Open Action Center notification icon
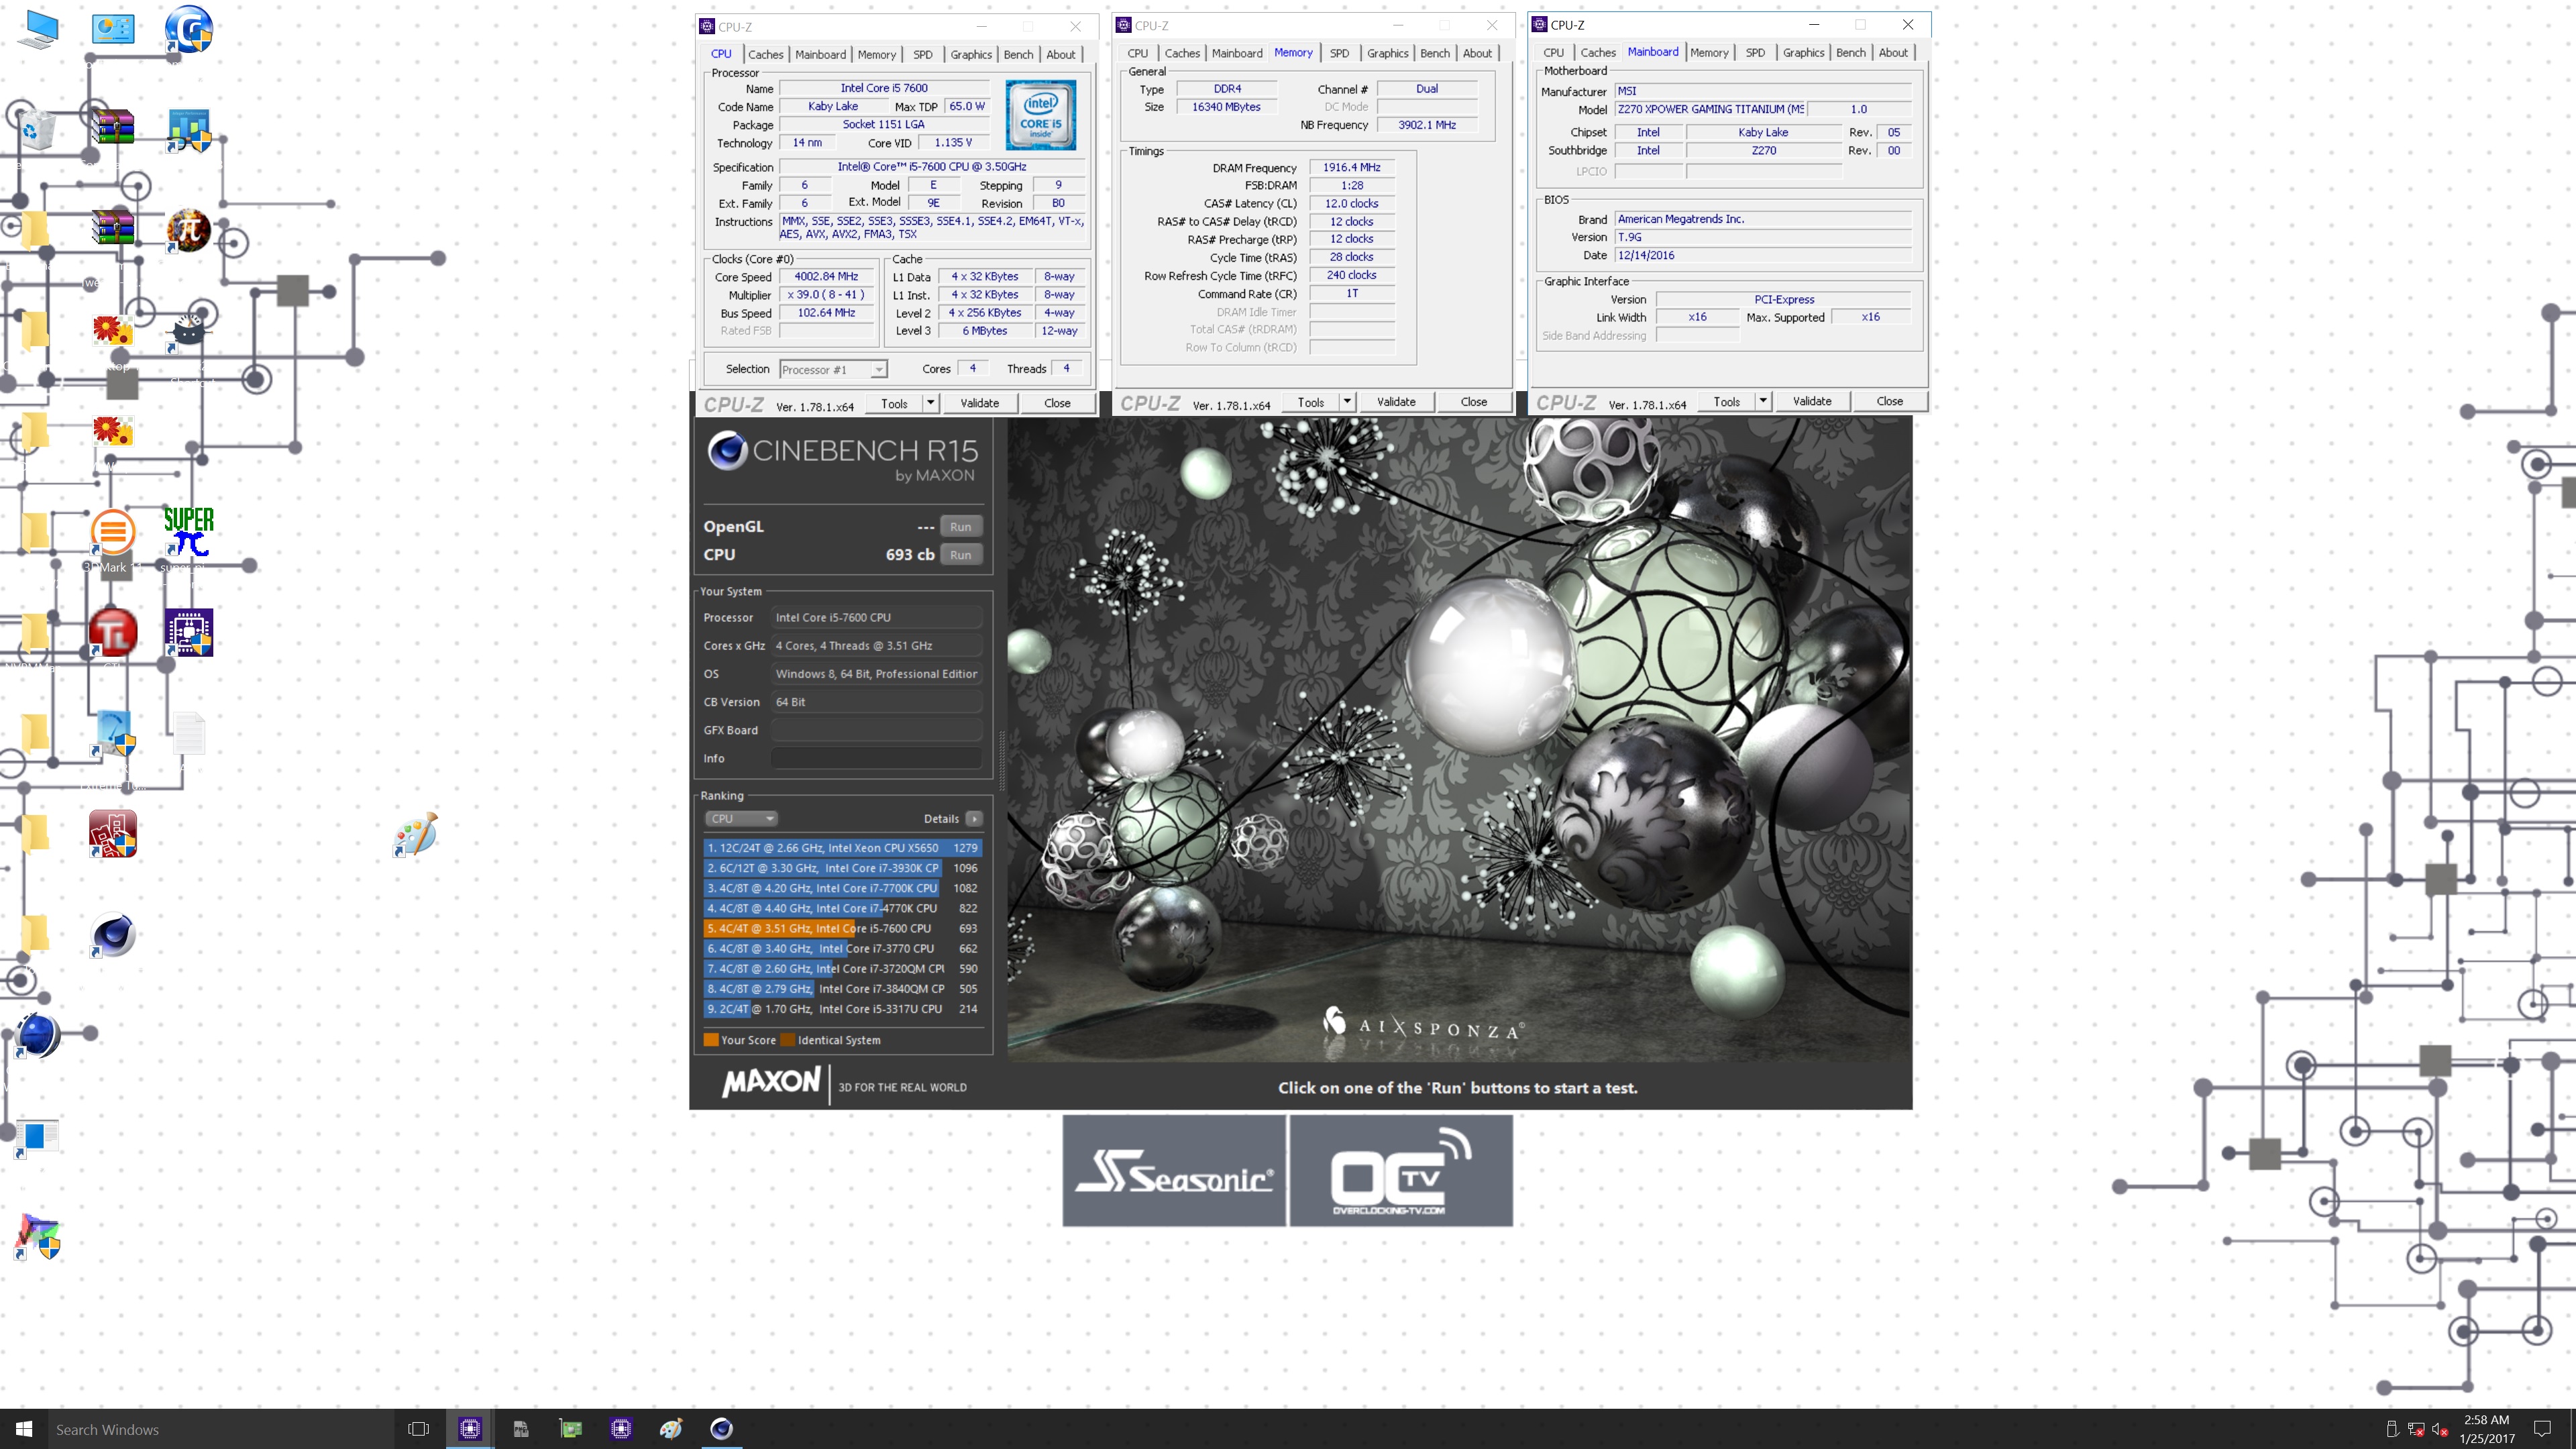The image size is (2576, 1449). (2543, 1429)
